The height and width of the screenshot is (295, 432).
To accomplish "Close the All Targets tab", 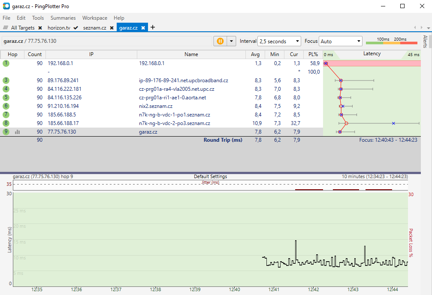I will click(40, 28).
